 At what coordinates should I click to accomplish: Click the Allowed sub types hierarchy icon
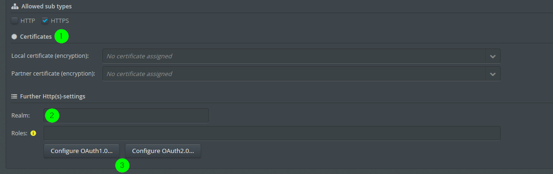point(15,7)
